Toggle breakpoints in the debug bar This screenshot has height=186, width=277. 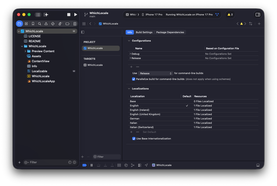pyautogui.click(x=84, y=165)
